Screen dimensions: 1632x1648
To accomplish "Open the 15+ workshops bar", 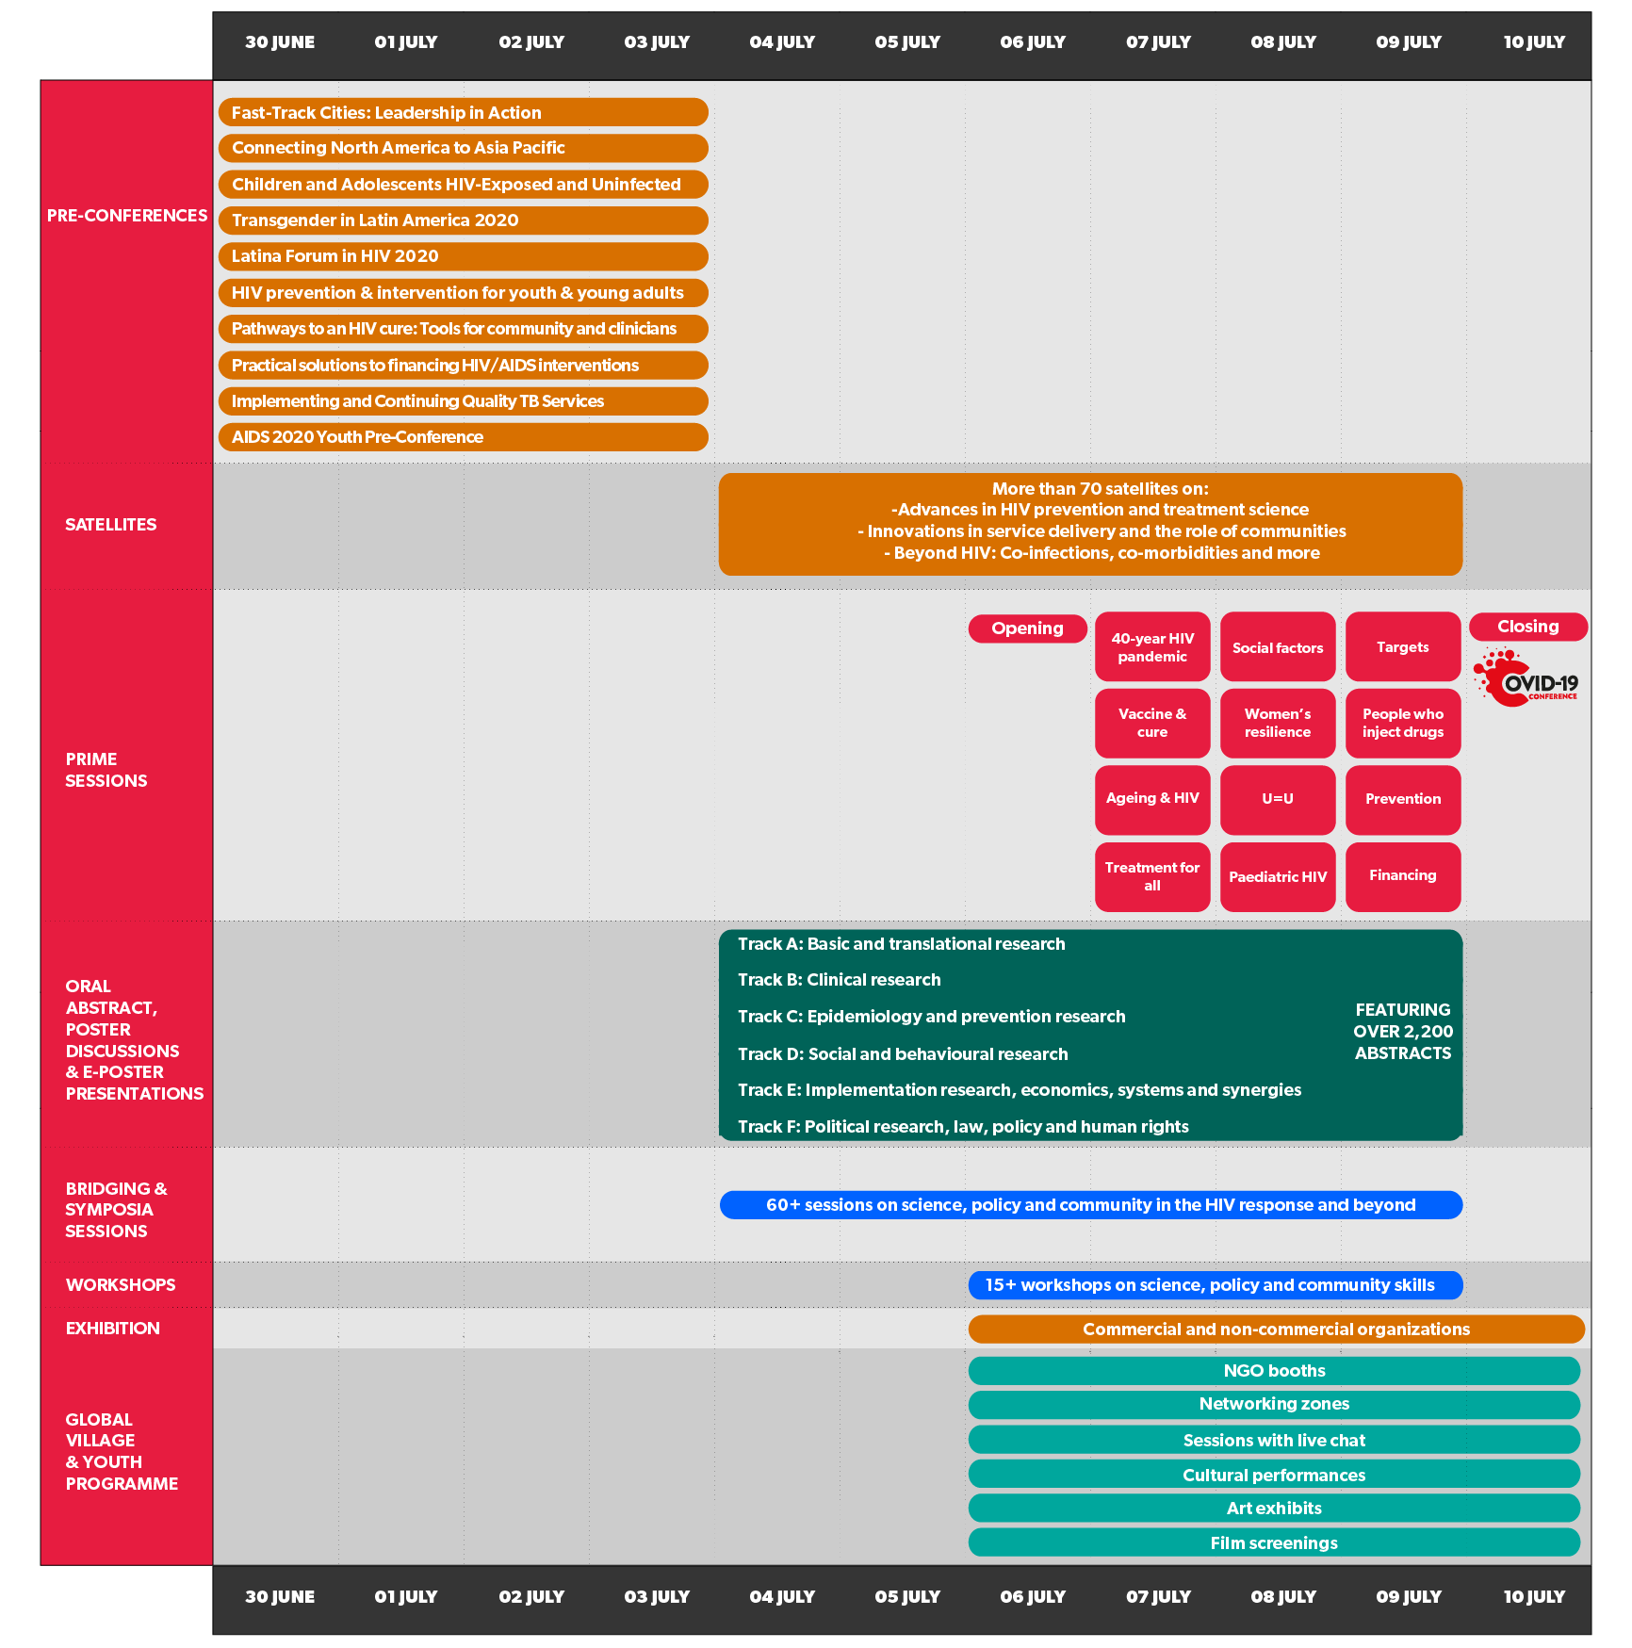I will point(1216,1285).
